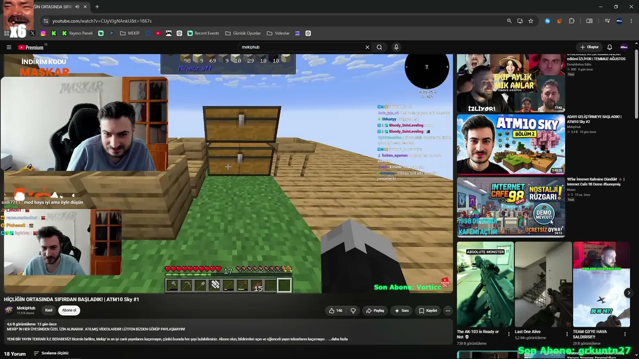Viewport: 639px width, 359px height.
Task: Open the MekipHub channel avatar
Action: point(8,310)
